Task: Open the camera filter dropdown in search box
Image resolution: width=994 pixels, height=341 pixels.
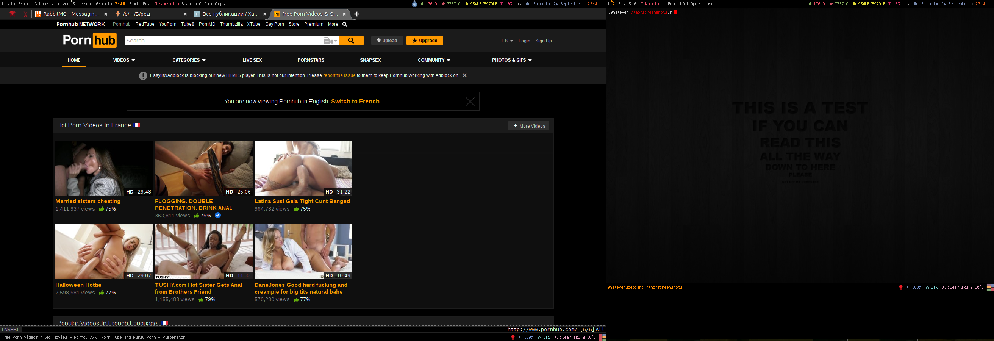Action: coord(331,41)
